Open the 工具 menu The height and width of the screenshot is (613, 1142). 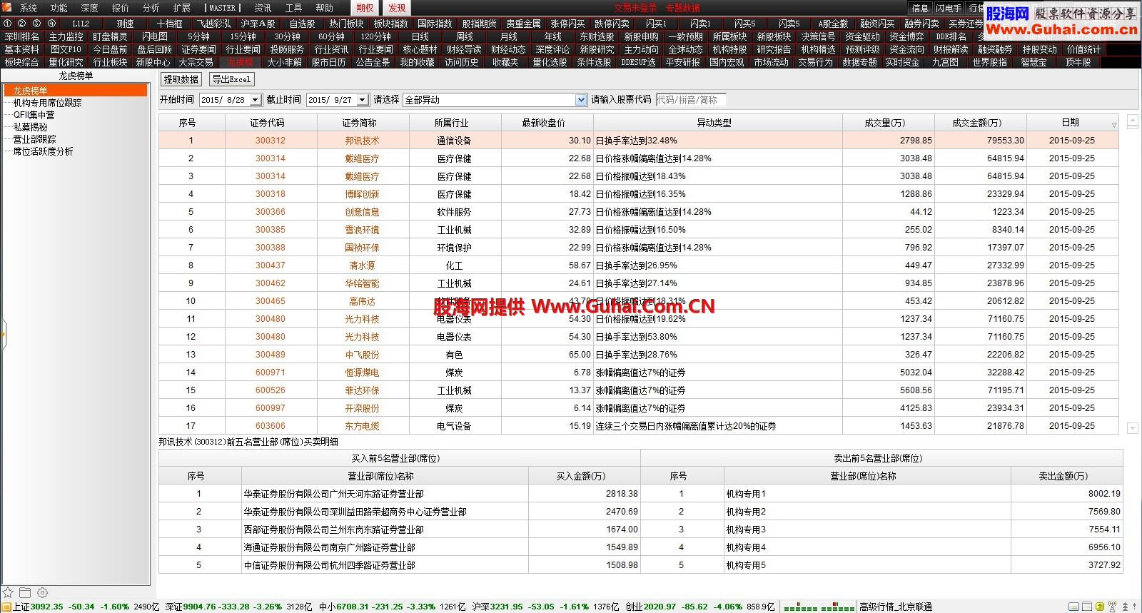[x=293, y=8]
